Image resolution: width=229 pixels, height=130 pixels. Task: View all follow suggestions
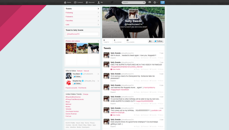[x=86, y=71]
